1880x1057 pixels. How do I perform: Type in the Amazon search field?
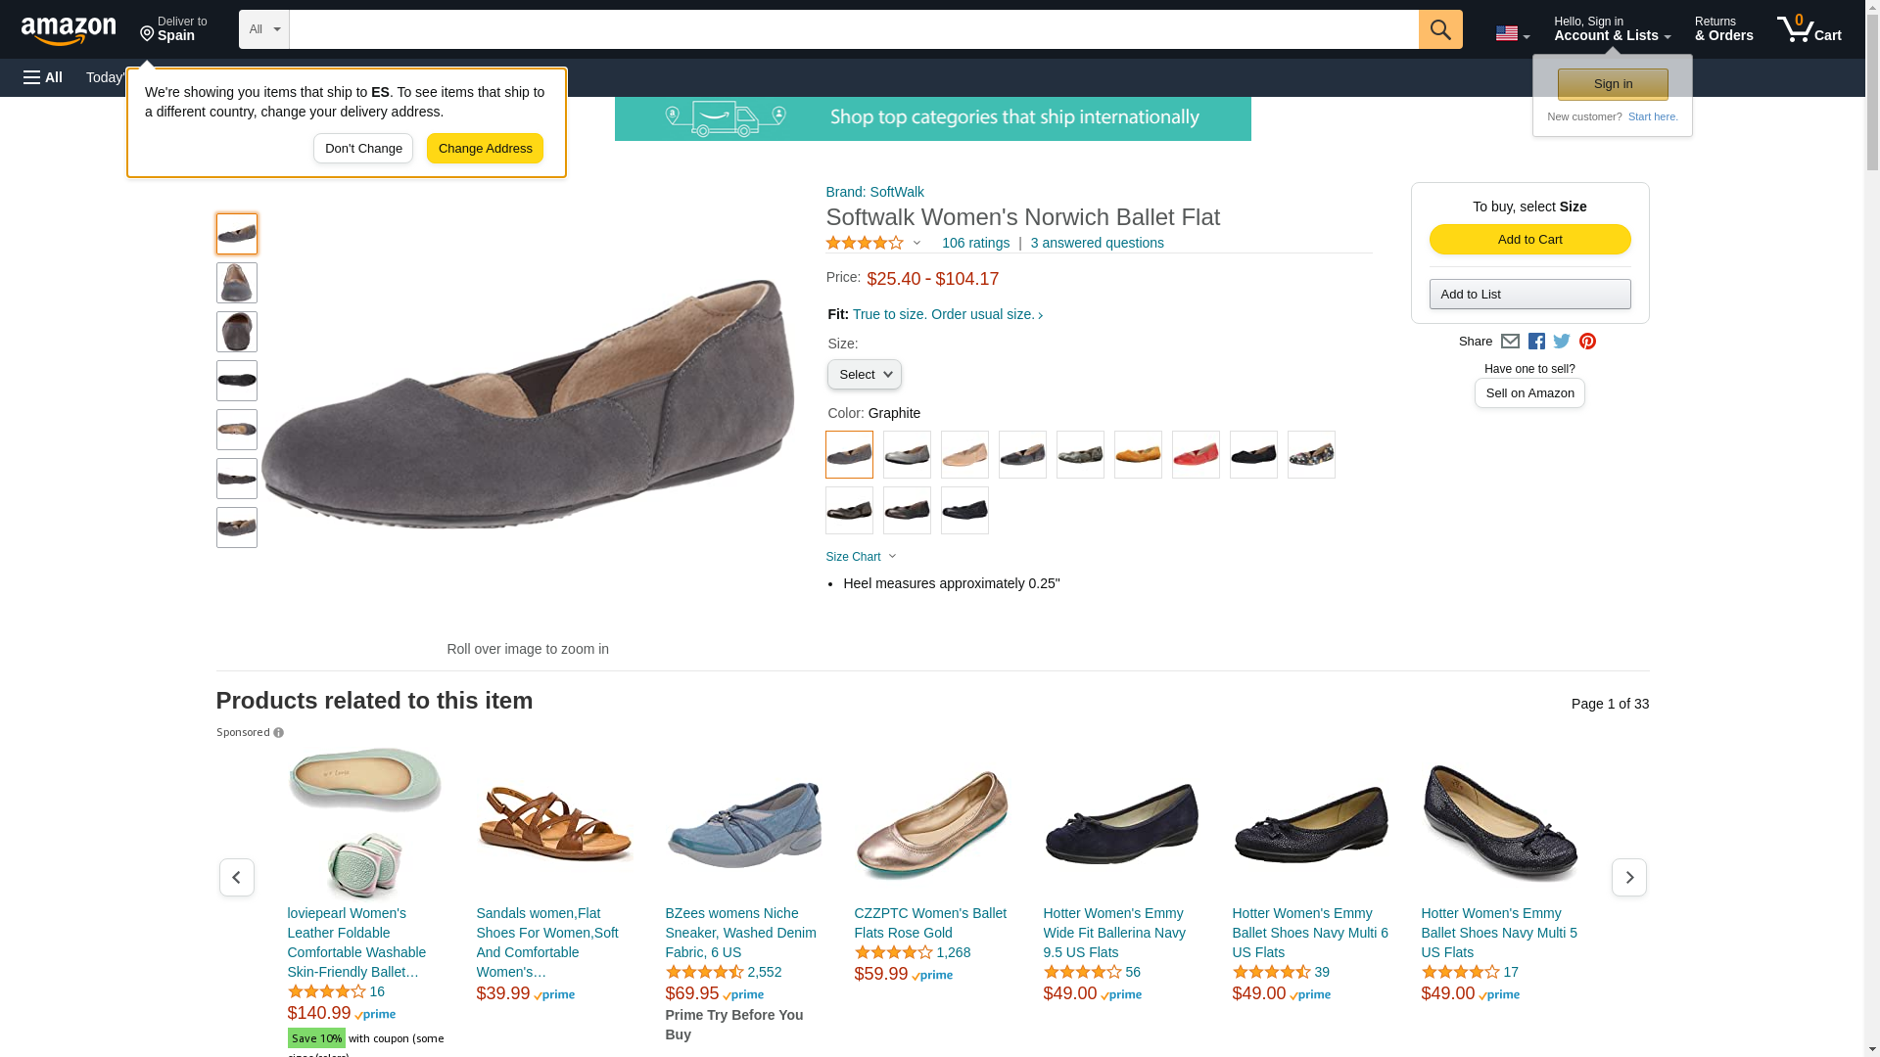[x=853, y=29]
